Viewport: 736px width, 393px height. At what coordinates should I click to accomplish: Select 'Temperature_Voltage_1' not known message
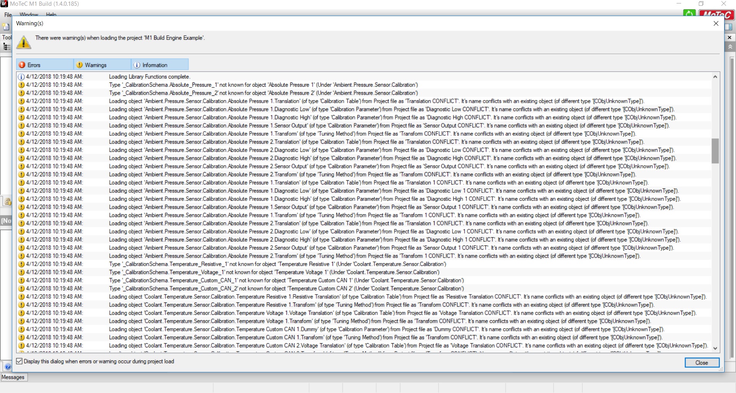click(364, 272)
